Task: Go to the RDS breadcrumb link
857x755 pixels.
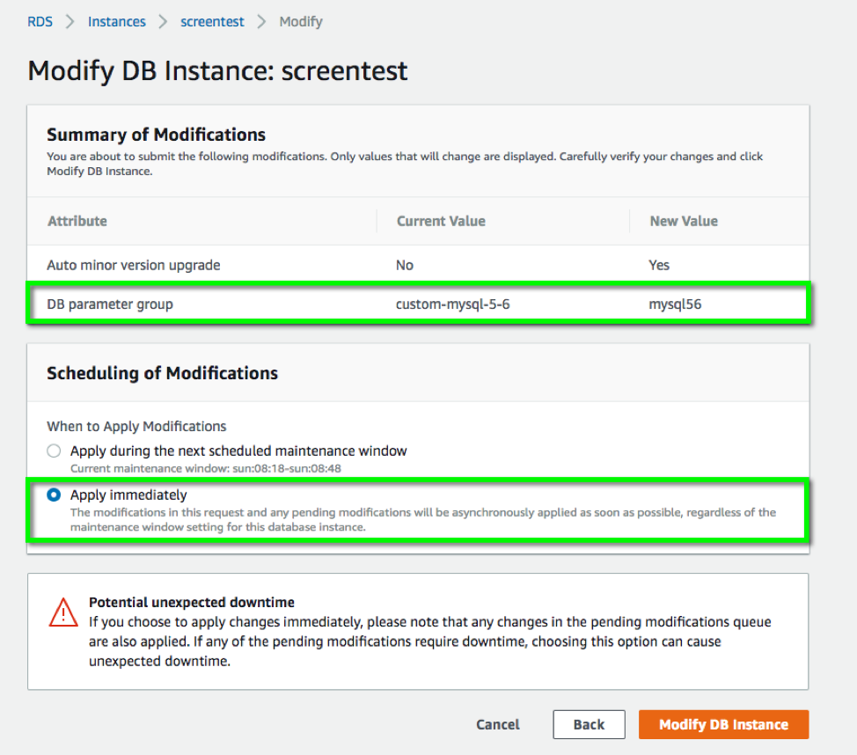Action: (40, 22)
